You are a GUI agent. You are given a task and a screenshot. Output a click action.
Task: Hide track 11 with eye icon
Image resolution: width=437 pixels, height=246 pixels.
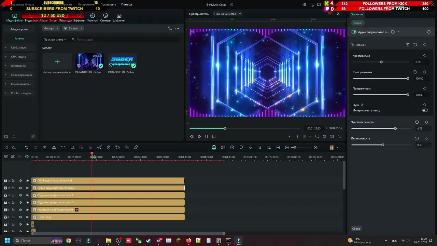pos(27,195)
